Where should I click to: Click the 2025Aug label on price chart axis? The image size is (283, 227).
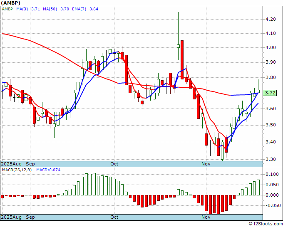coord(11,164)
